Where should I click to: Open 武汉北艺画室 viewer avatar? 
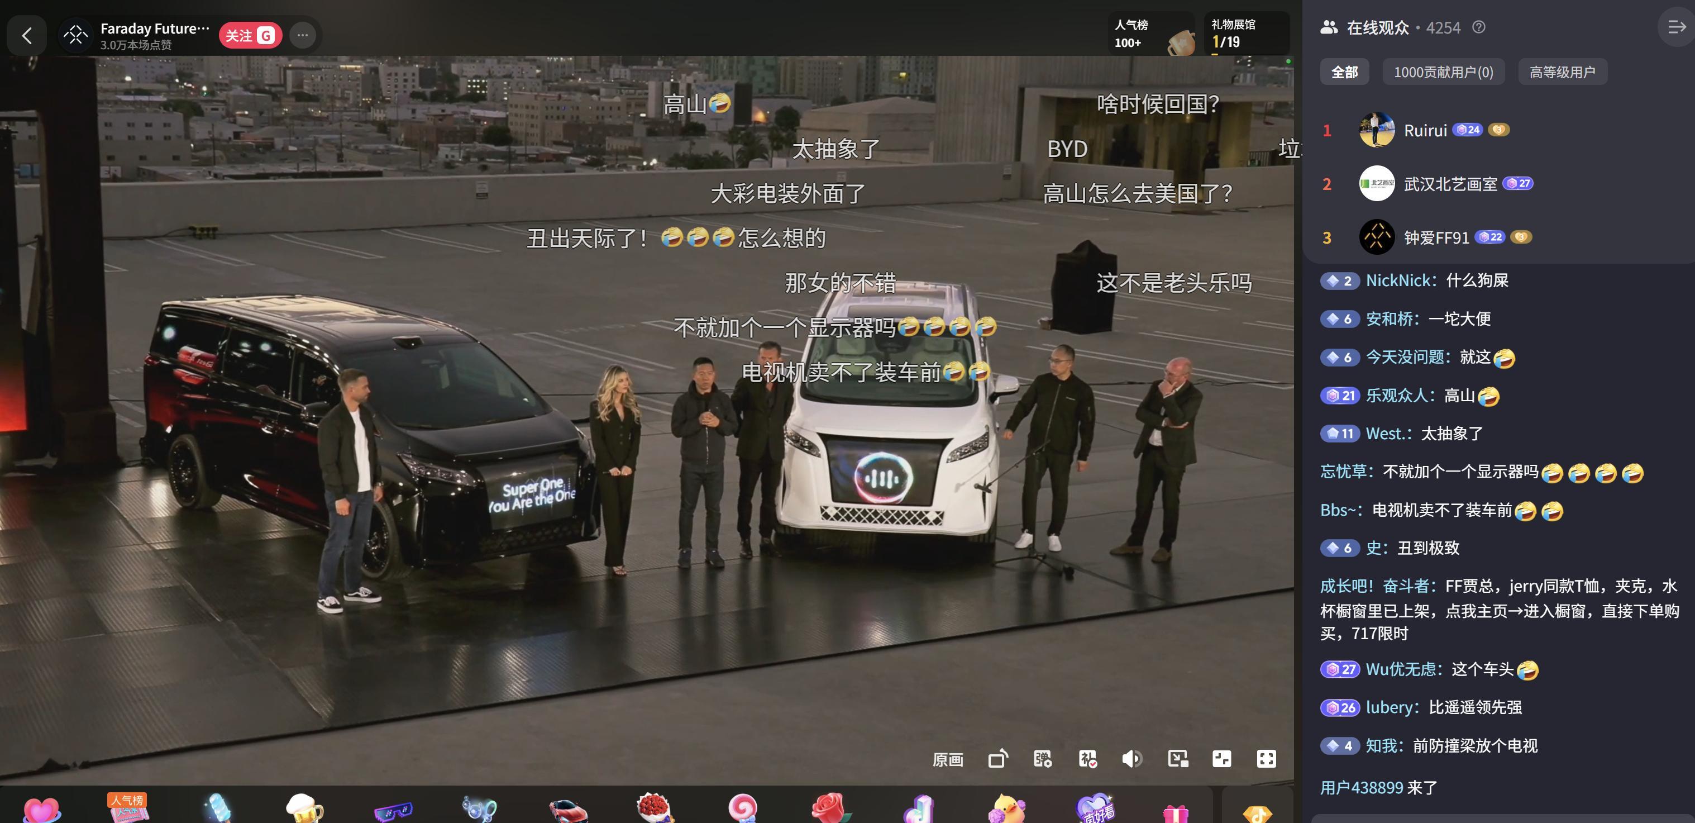[1377, 184]
